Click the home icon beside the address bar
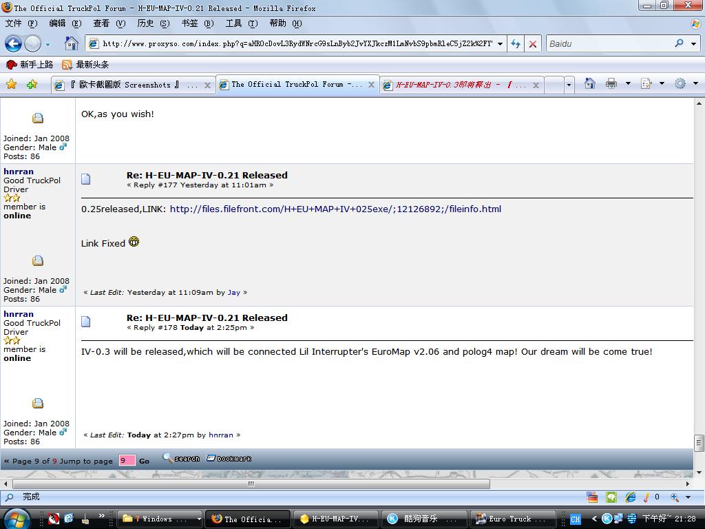Screen dimensions: 705x529 point(71,43)
